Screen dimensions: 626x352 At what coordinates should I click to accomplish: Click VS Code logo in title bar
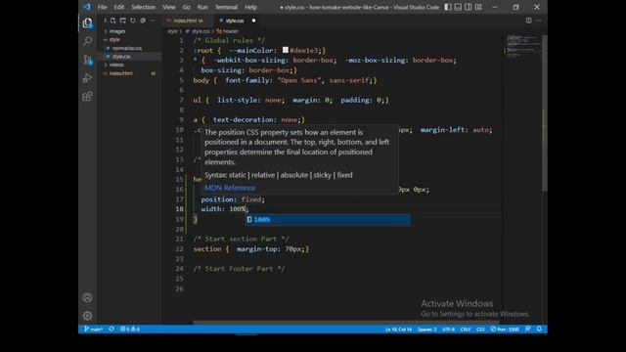point(87,7)
